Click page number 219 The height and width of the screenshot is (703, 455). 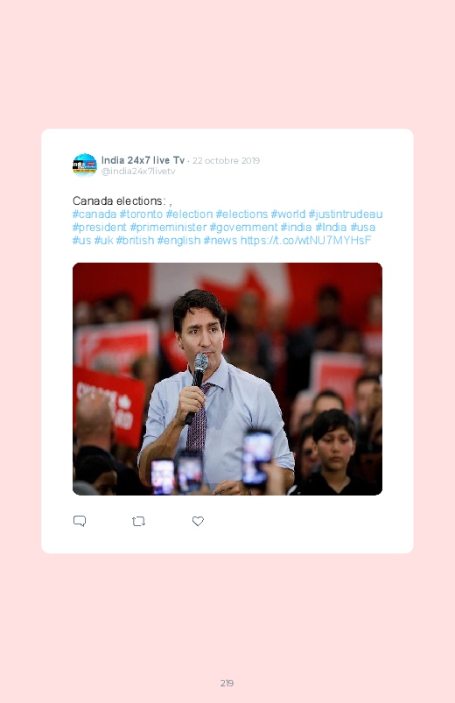(x=227, y=683)
